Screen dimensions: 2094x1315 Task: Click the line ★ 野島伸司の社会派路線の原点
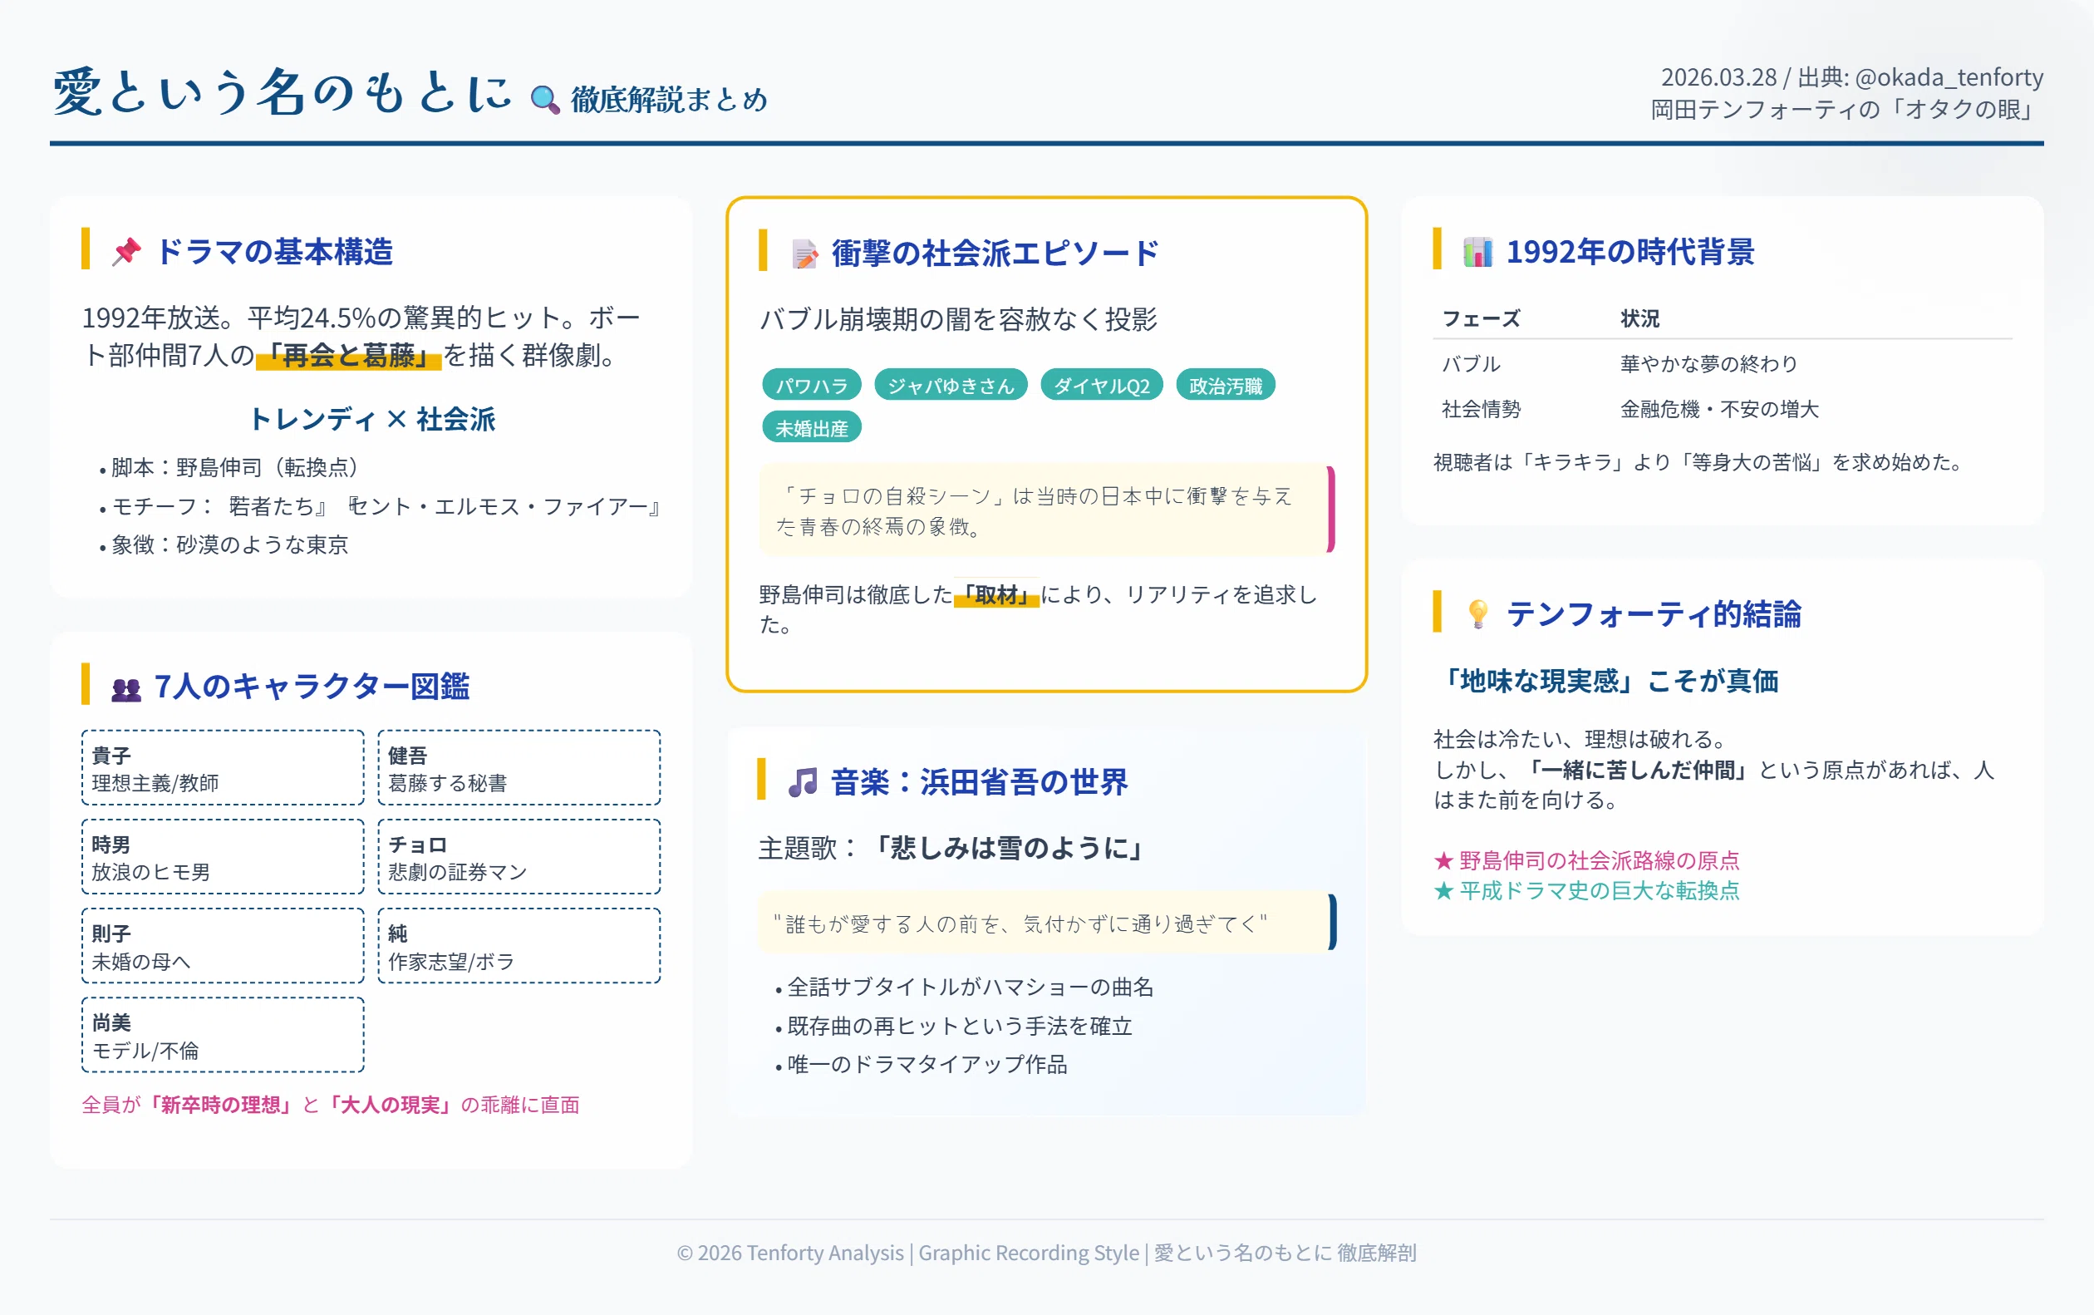[1586, 860]
